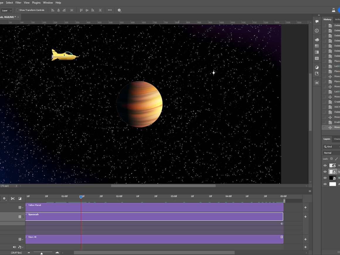
Task: Hide the white background layer eye icon
Action: click(x=325, y=184)
